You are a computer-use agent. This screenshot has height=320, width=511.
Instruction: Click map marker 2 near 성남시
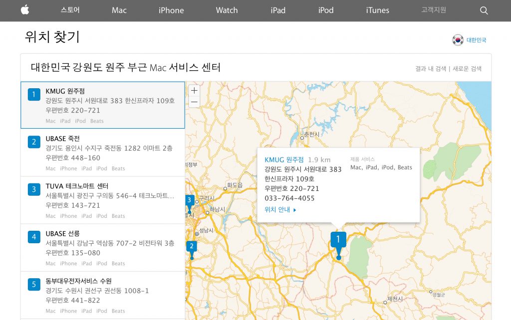coord(192,245)
